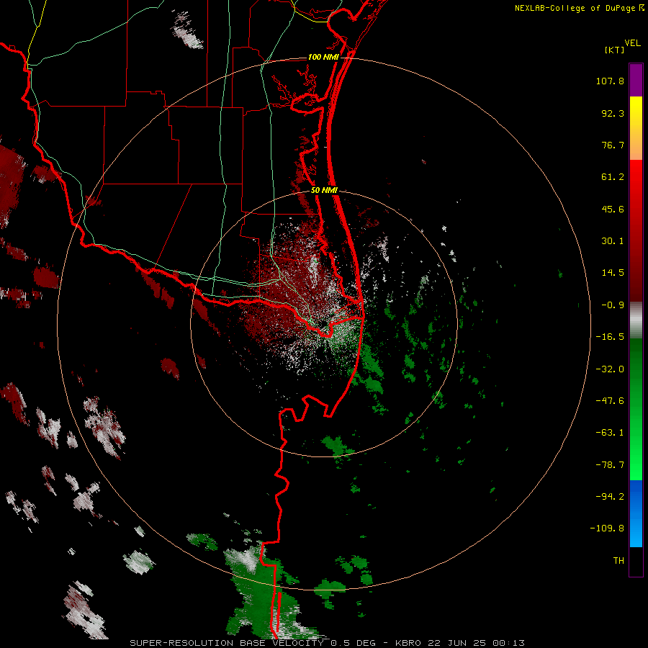Viewport: 648px width, 648px height.
Task: Click the 30.1 velocity scale value
Action: (613, 241)
